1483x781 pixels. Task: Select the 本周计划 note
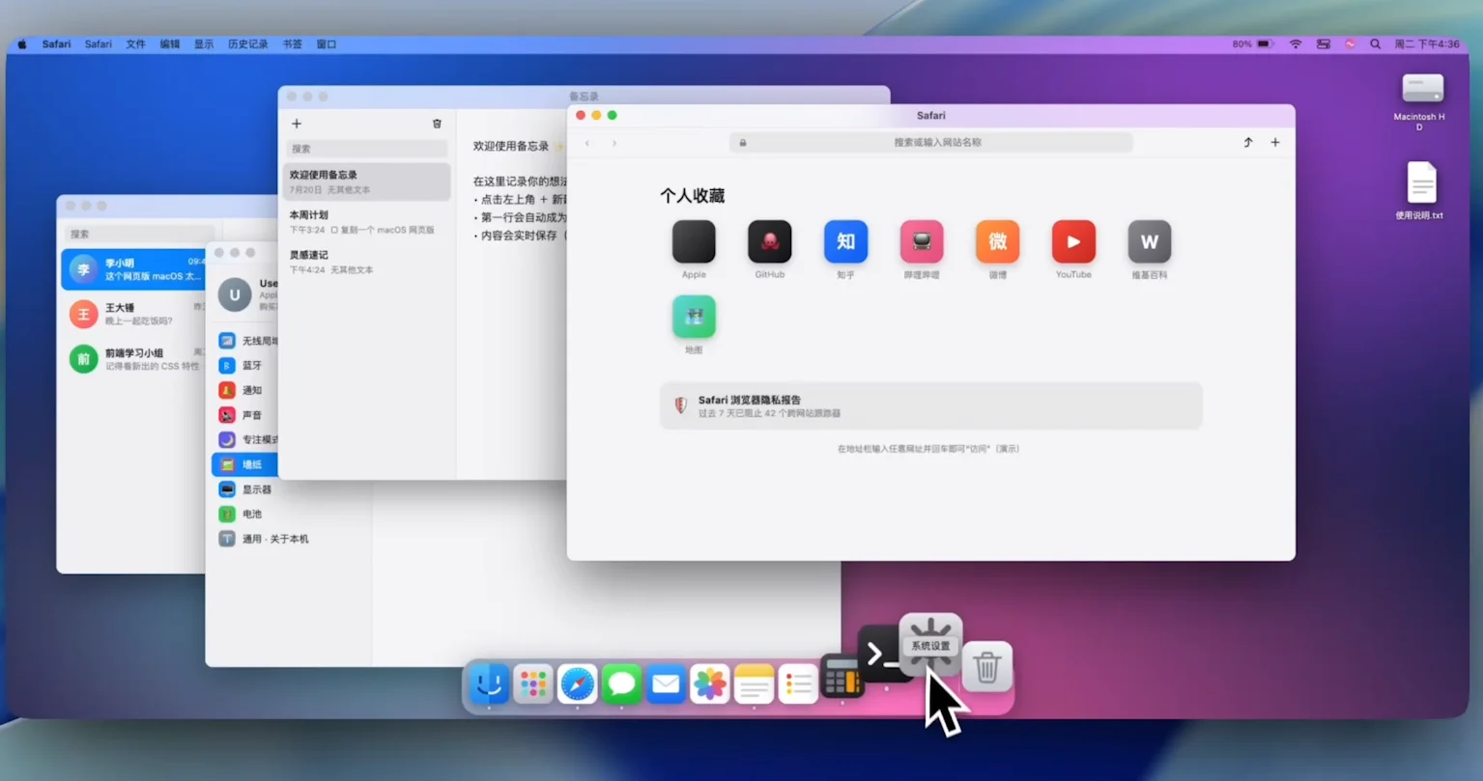pos(367,222)
